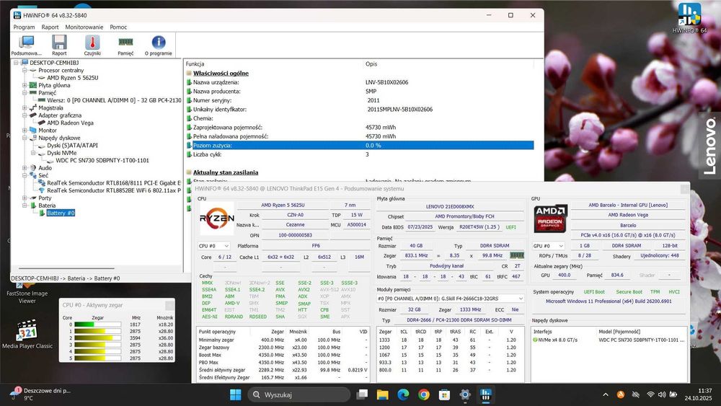Open the Program menu
The image size is (721, 406).
click(24, 27)
